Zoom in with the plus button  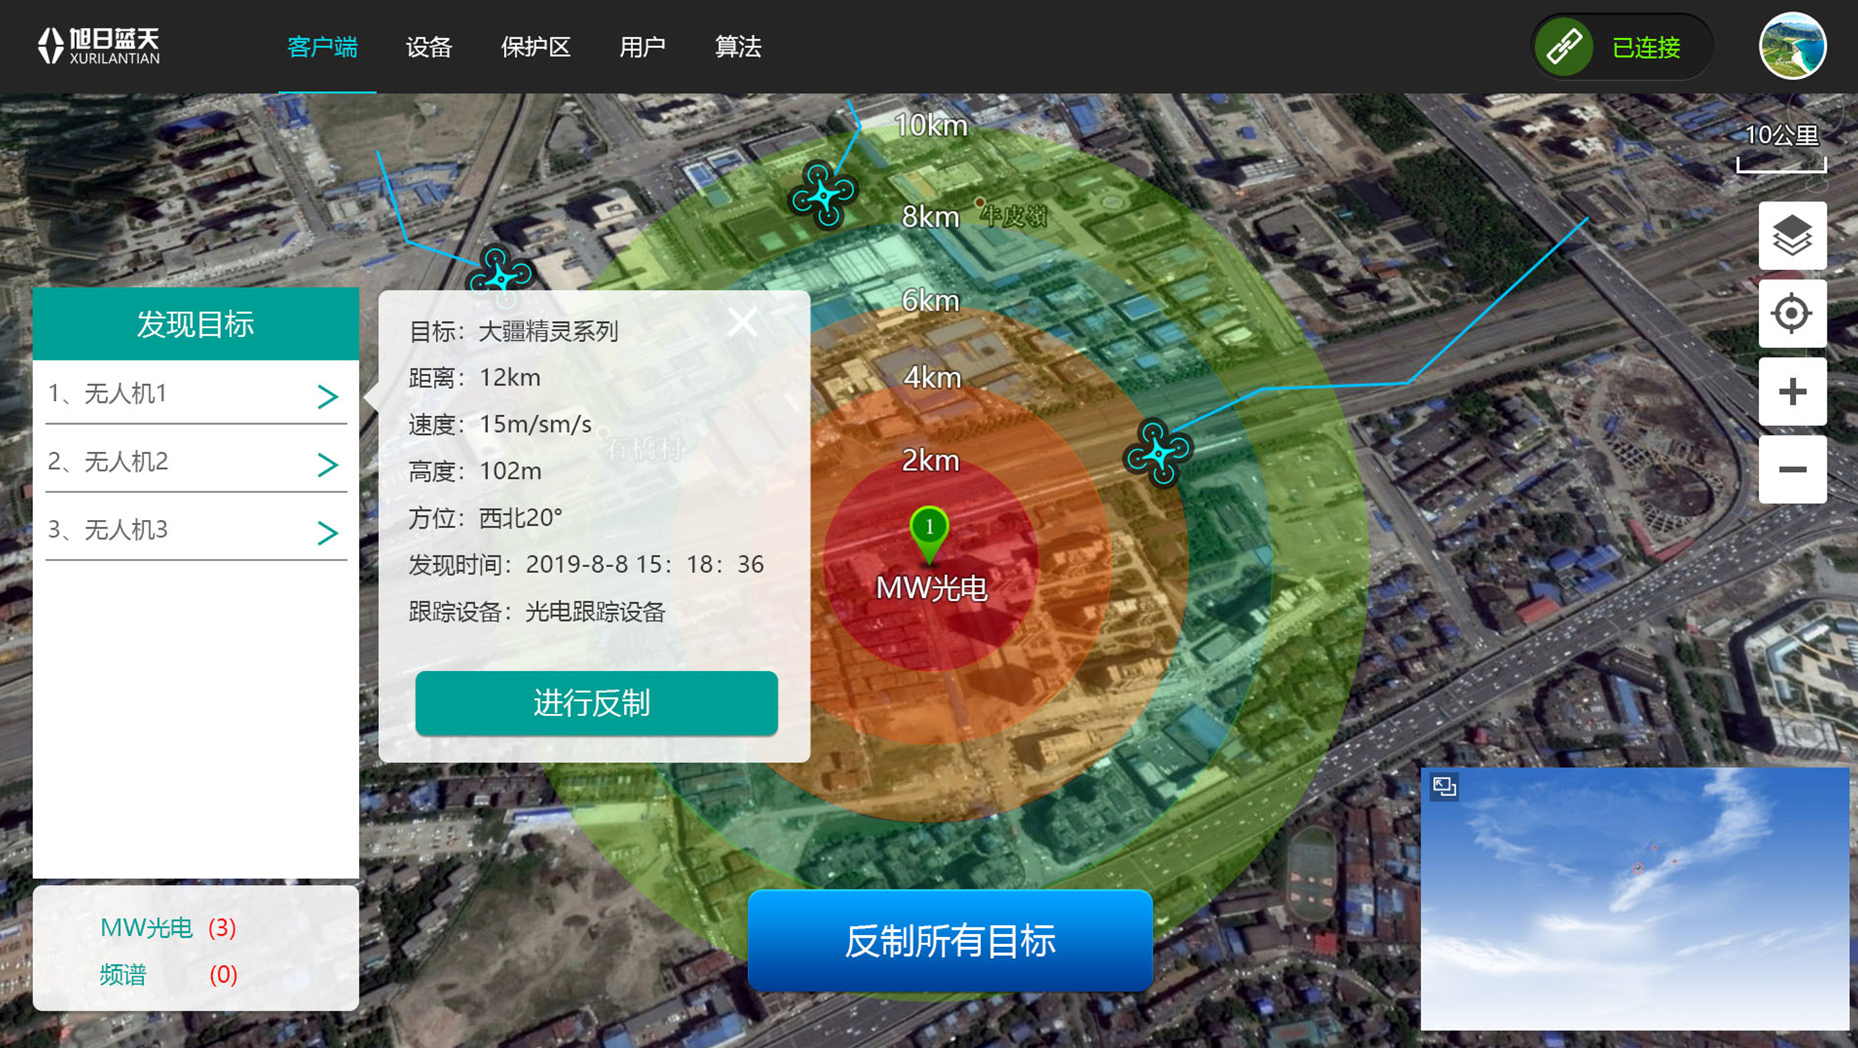[x=1792, y=392]
